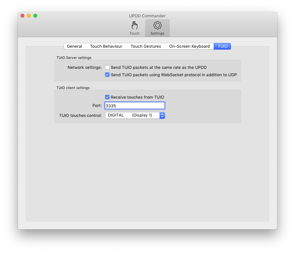Select the TUIO tab
This screenshot has height=253, width=295.
[x=223, y=46]
